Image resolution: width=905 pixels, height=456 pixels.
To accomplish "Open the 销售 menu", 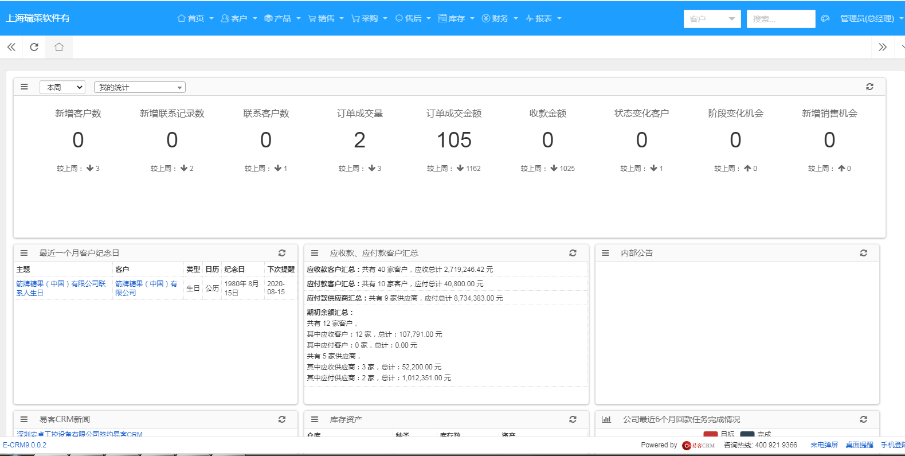I will tap(326, 18).
